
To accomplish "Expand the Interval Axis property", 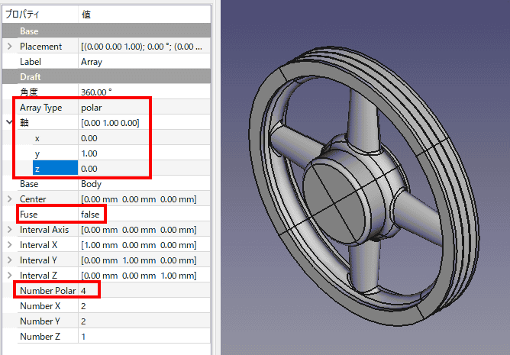I will 9,230.
